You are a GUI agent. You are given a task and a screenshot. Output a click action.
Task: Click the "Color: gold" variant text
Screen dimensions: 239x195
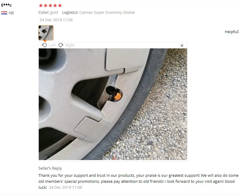(x=48, y=12)
